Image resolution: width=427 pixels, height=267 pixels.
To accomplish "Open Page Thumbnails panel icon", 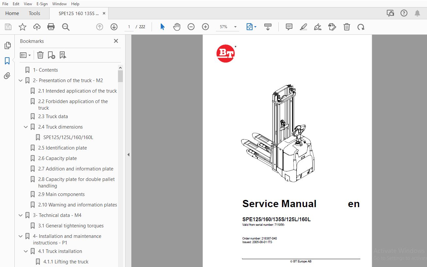I will click(x=7, y=46).
